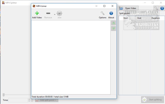Open the About info icon in MP4 Joiner
The image size is (165, 104).
[x=111, y=13]
